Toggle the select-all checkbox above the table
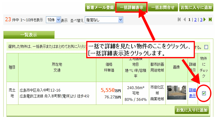This screenshot has height=119, width=215. (206, 47)
